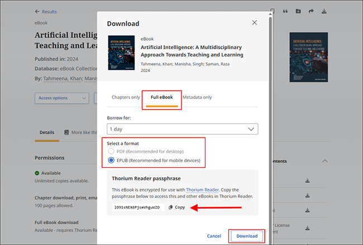Click Full eBook download text

[x=56, y=223]
